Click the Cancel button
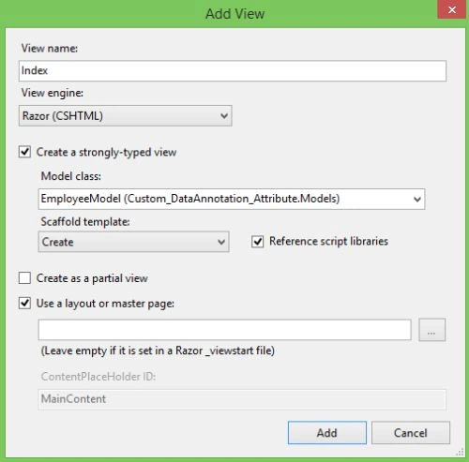The height and width of the screenshot is (462, 469). [411, 433]
